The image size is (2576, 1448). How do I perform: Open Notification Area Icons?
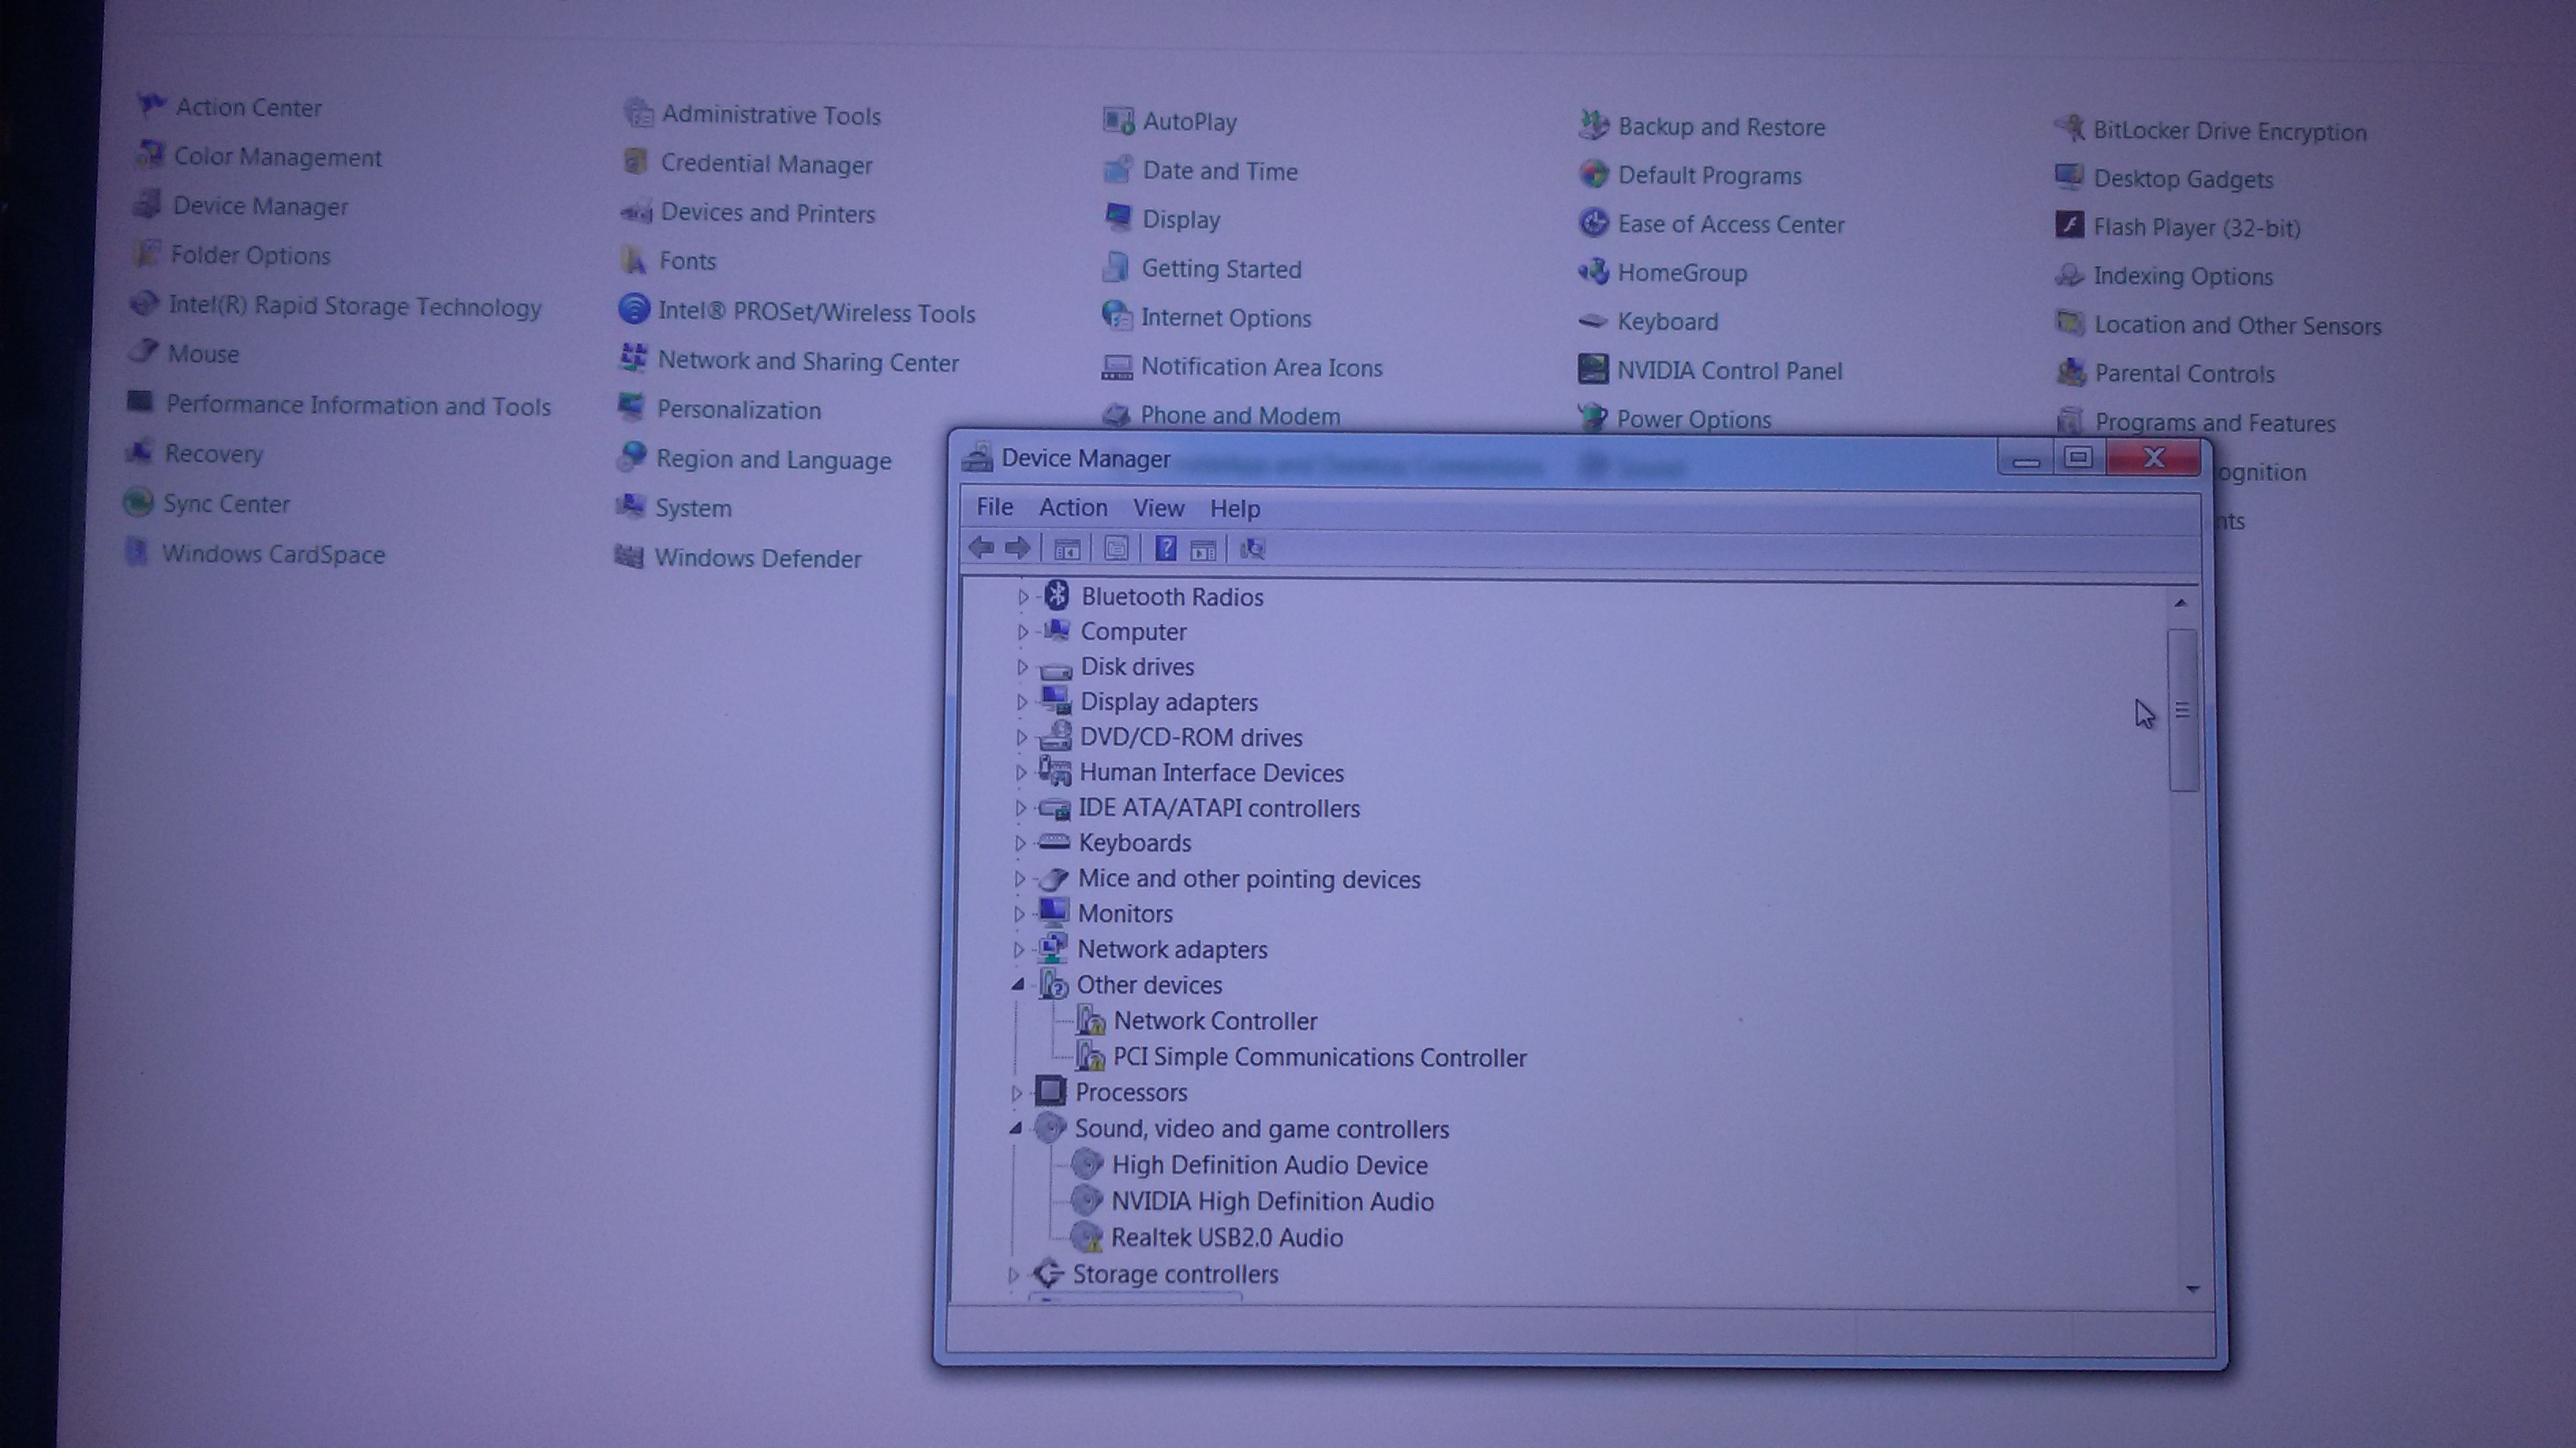coord(1261,367)
